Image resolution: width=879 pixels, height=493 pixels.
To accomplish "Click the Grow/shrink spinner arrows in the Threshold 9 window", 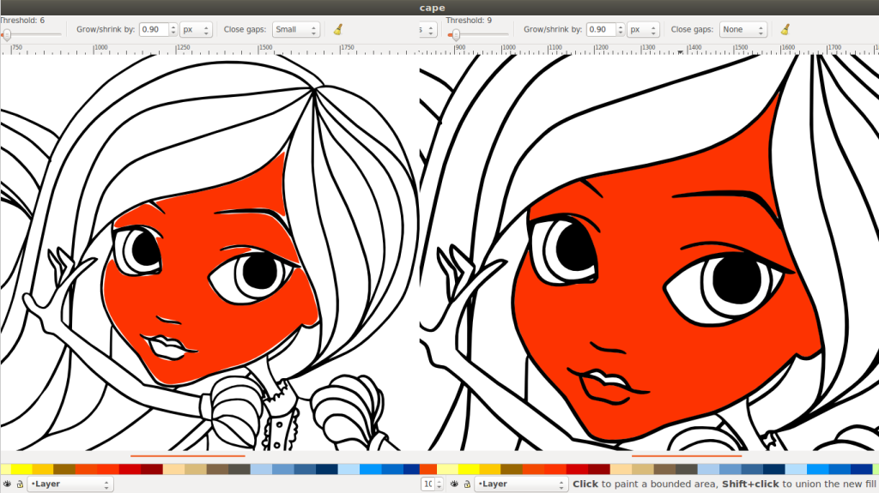I will (620, 30).
